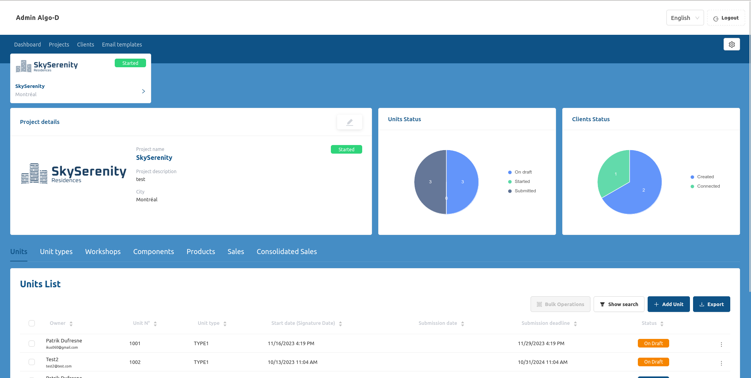
Task: Go to Email templates menu
Action: coord(122,45)
